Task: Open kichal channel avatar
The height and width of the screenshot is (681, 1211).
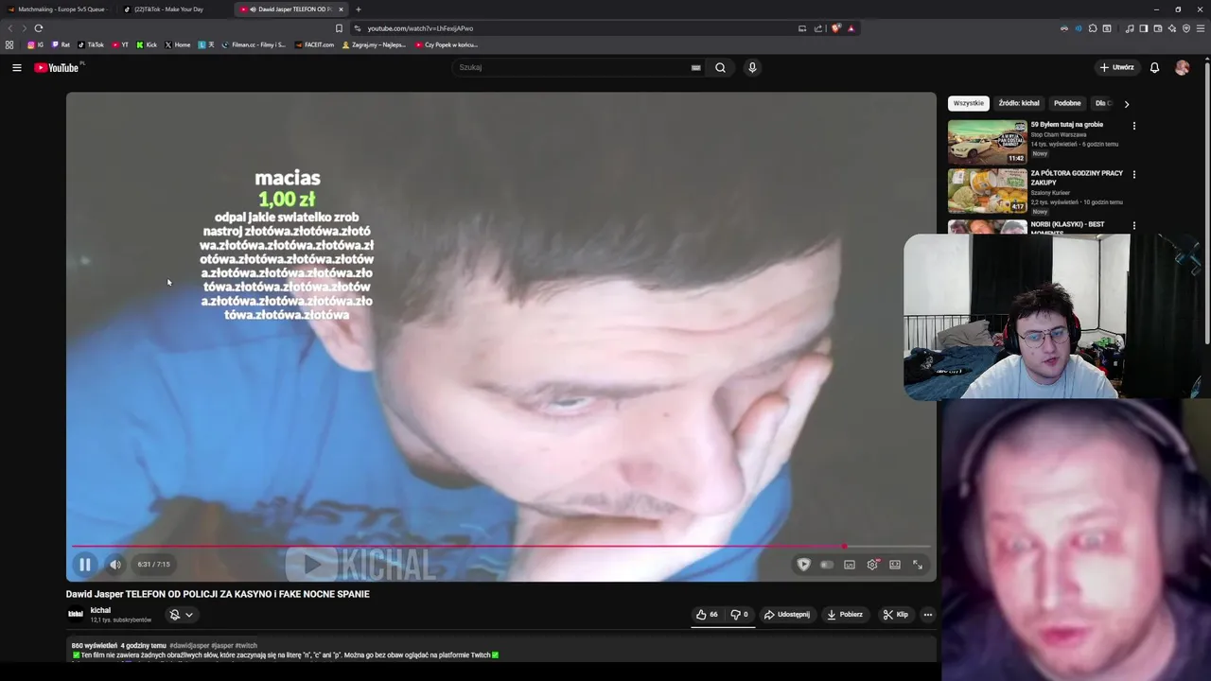Action: point(76,614)
